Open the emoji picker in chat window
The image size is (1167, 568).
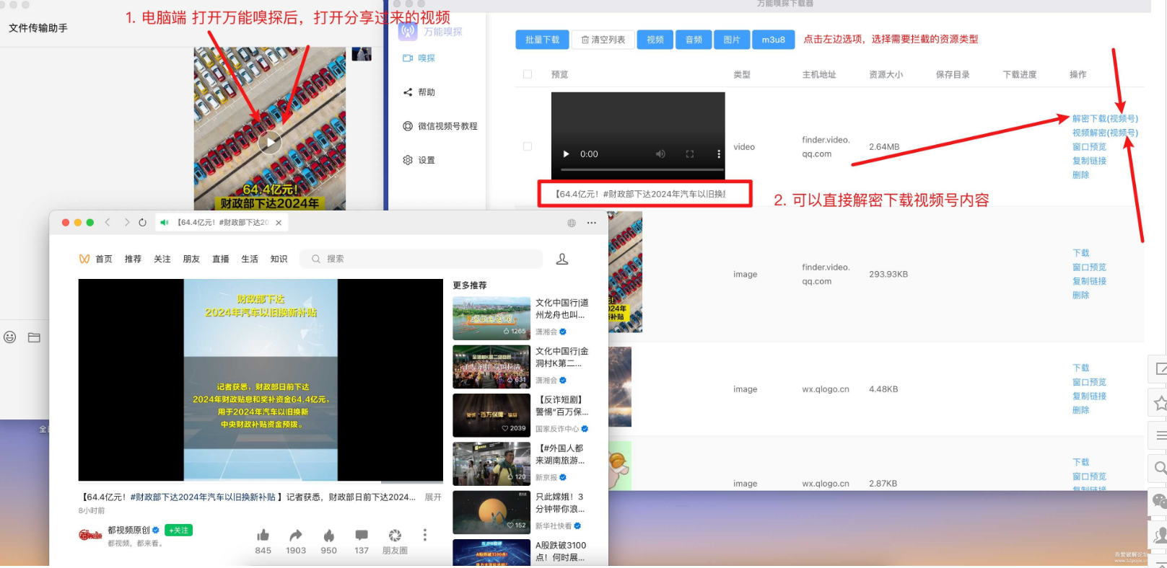10,337
